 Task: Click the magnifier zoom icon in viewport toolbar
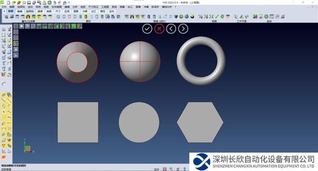pos(33,26)
